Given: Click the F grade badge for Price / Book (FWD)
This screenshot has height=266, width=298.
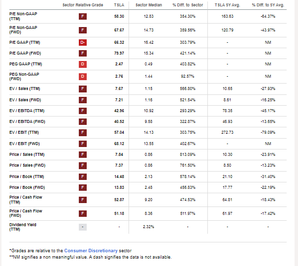Looking at the screenshot, I should tap(83, 187).
